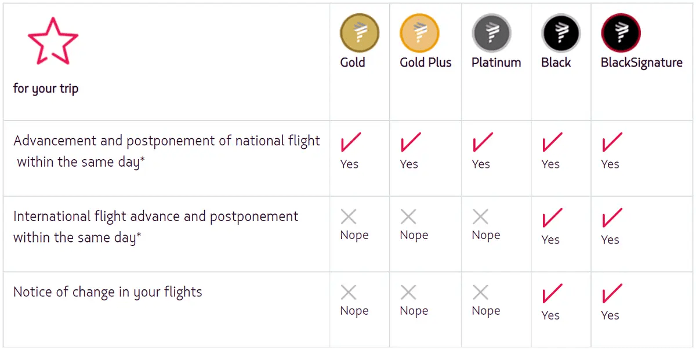Select the Gold column header label
The height and width of the screenshot is (349, 696).
353,63
